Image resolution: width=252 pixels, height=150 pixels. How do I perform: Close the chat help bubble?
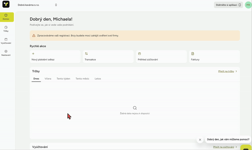click(200, 140)
